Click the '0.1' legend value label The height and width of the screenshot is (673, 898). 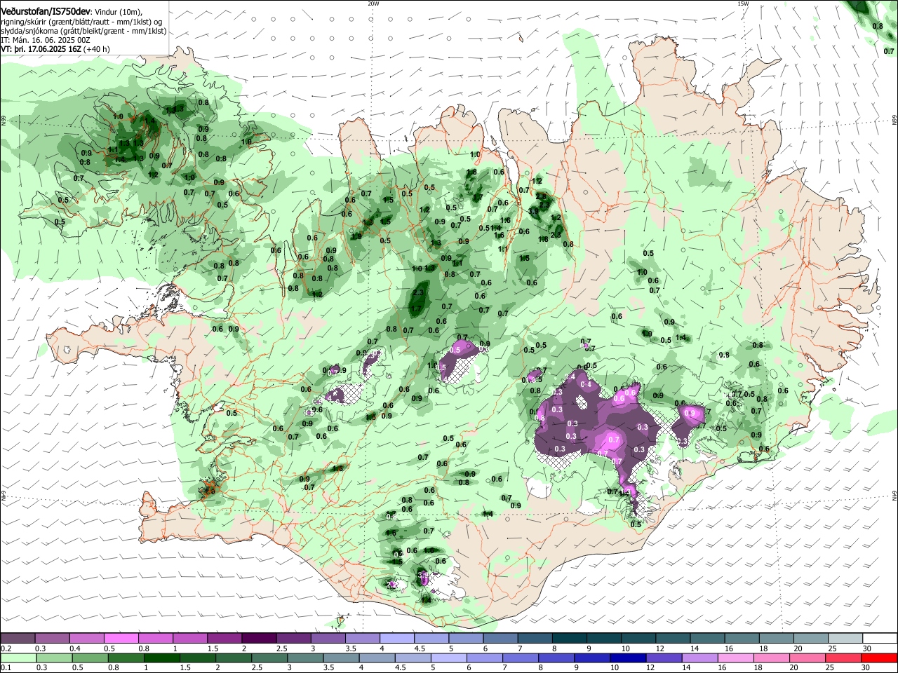pos(4,668)
